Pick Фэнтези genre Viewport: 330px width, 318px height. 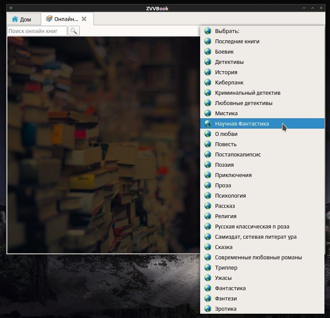point(262,298)
